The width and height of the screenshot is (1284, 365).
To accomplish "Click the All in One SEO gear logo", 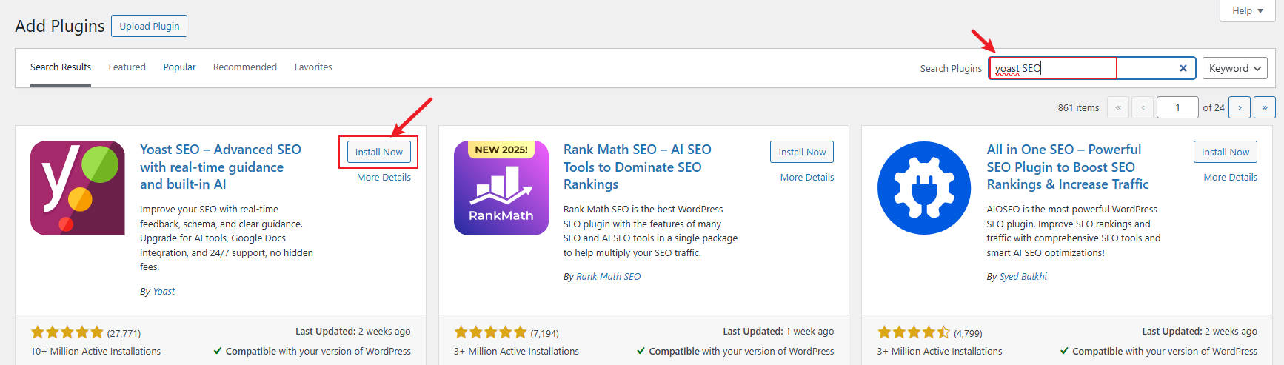I will [924, 188].
